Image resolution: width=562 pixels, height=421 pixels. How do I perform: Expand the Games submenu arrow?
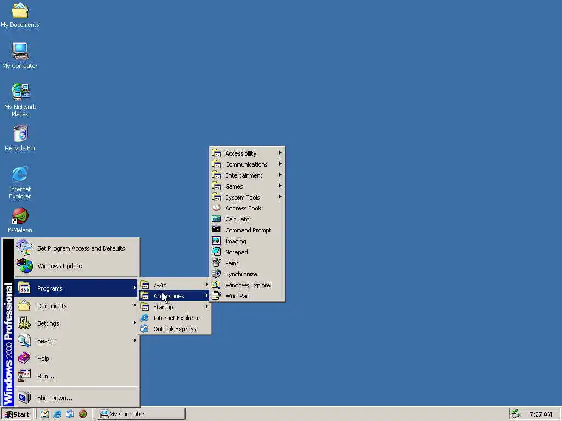tap(280, 186)
